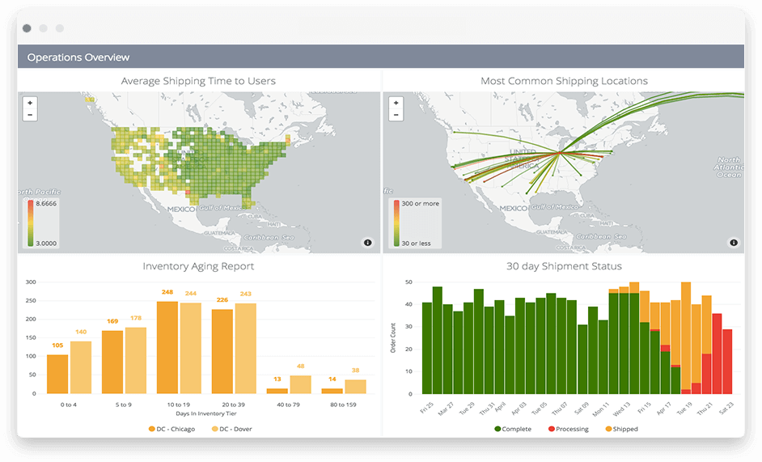This screenshot has height=462, width=762.
Task: Click the 10 to 19 tier label
Action: click(x=178, y=405)
